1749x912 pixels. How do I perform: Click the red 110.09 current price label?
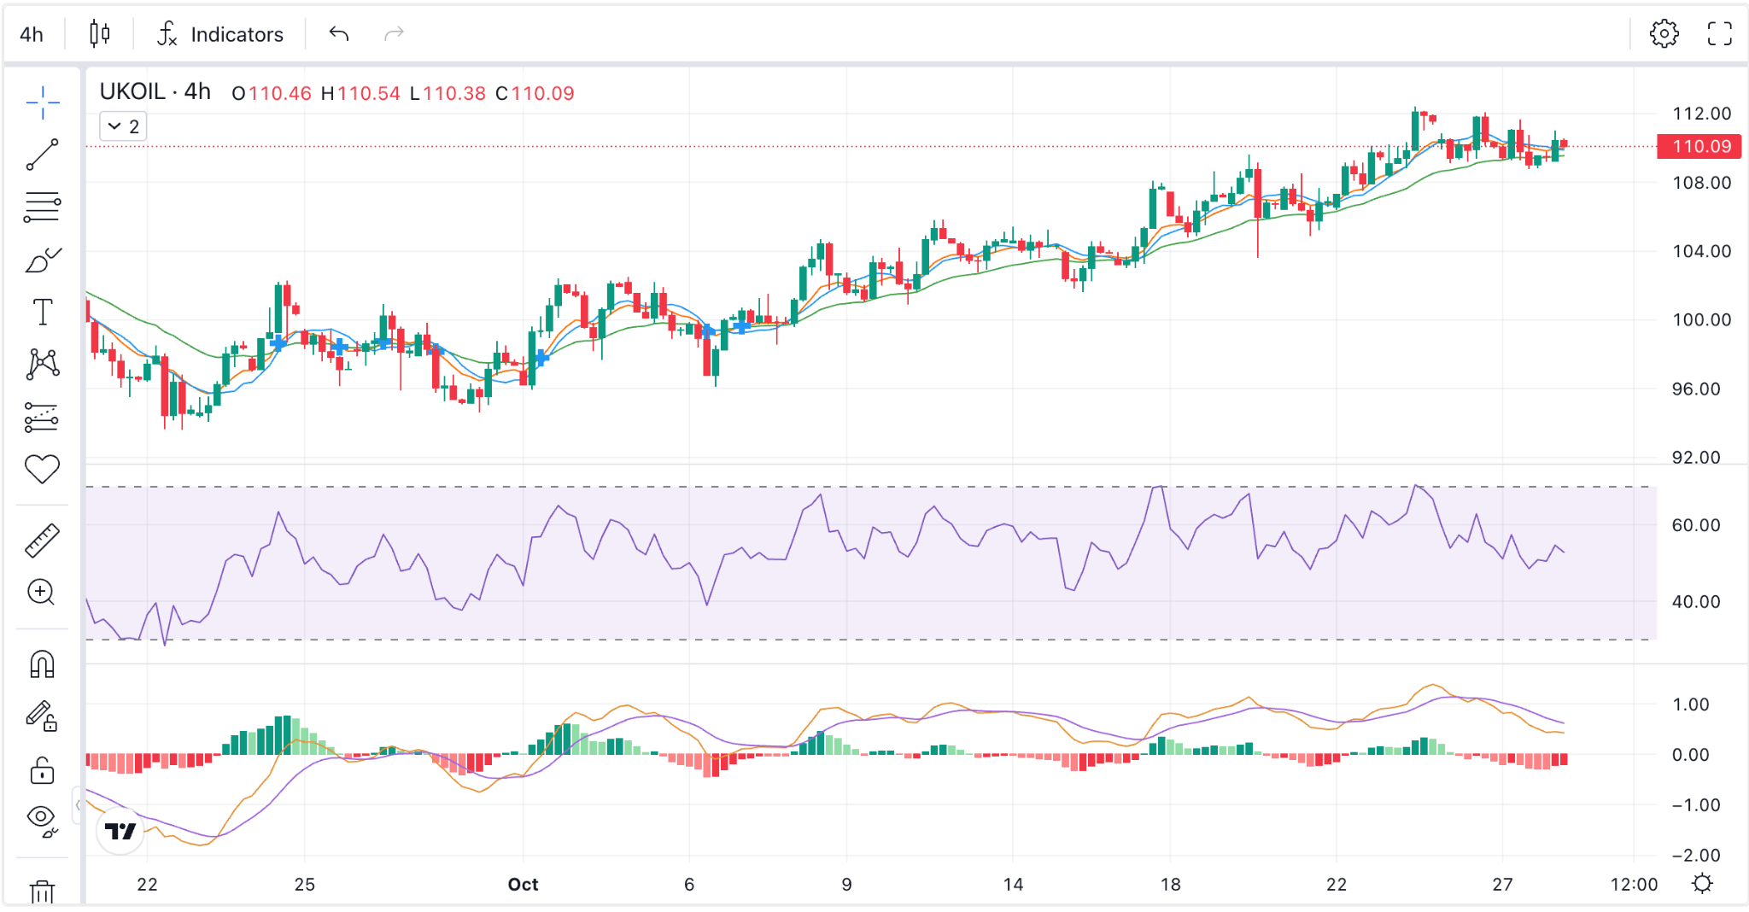click(1700, 146)
